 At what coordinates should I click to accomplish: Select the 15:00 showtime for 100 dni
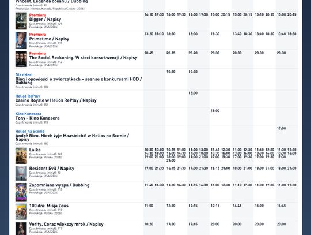[x=259, y=206]
